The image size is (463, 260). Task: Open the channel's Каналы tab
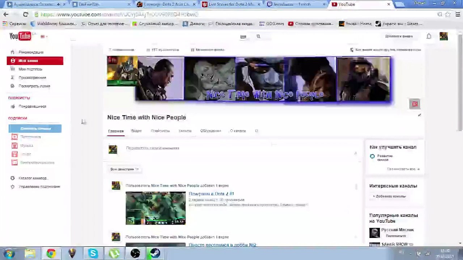pyautogui.click(x=185, y=131)
